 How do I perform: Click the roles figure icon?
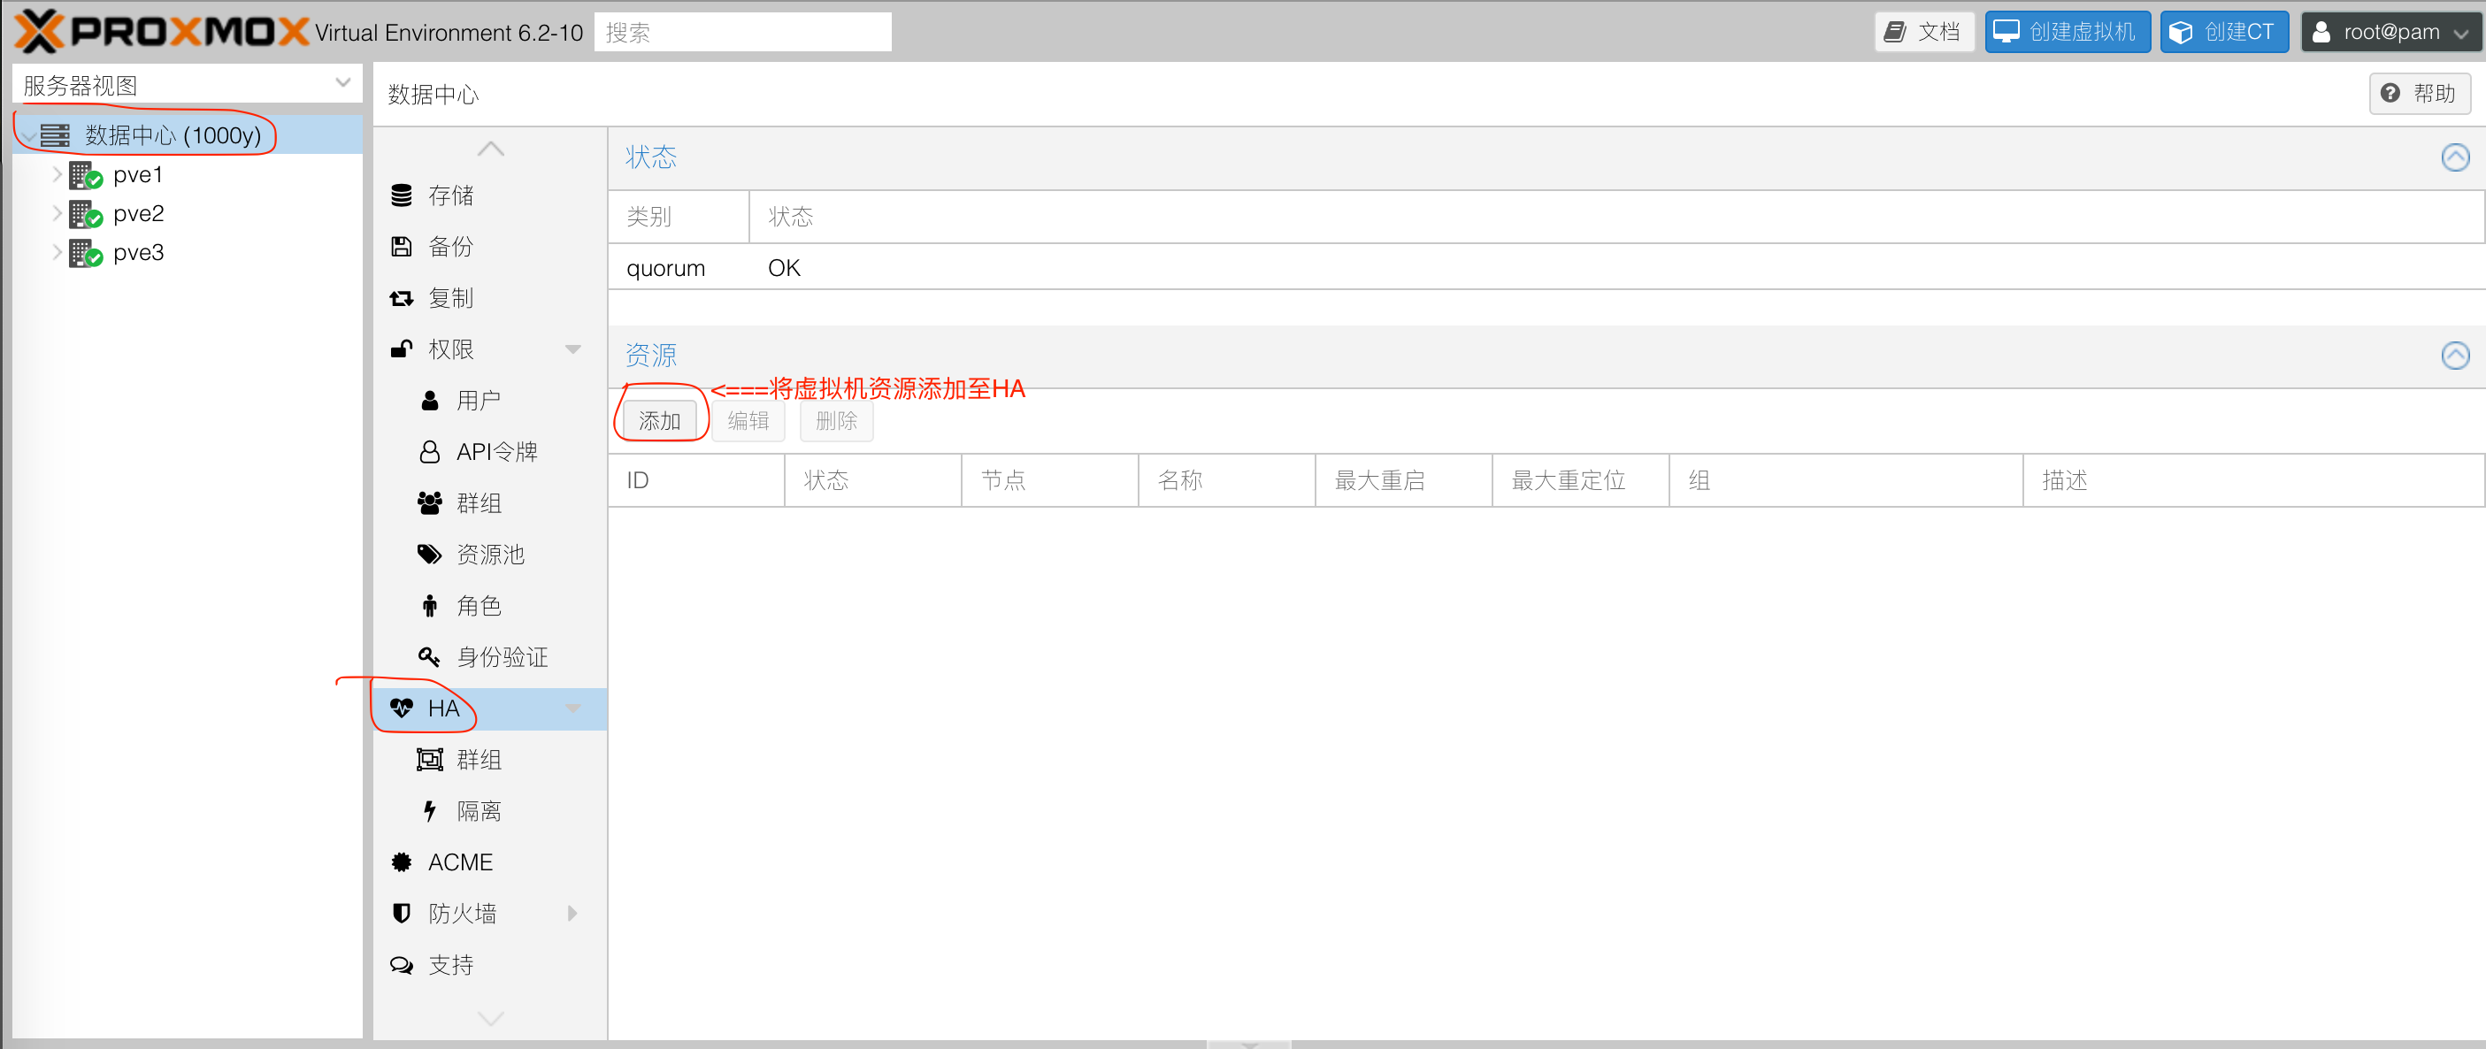coord(429,605)
